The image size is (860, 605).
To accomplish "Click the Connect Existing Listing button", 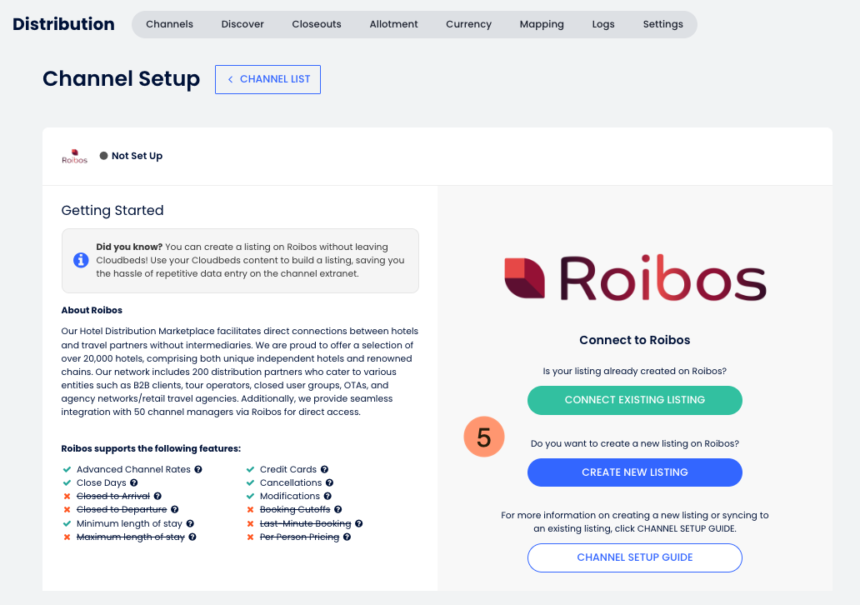I will [x=634, y=400].
